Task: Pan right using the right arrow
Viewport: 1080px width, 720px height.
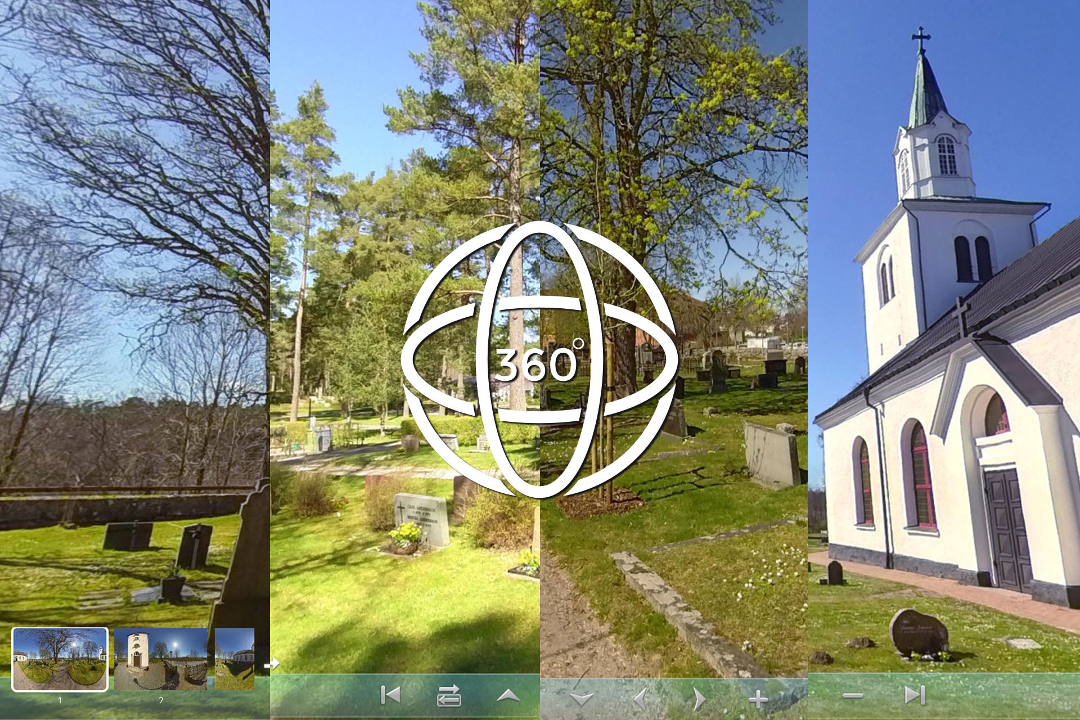Action: [699, 699]
